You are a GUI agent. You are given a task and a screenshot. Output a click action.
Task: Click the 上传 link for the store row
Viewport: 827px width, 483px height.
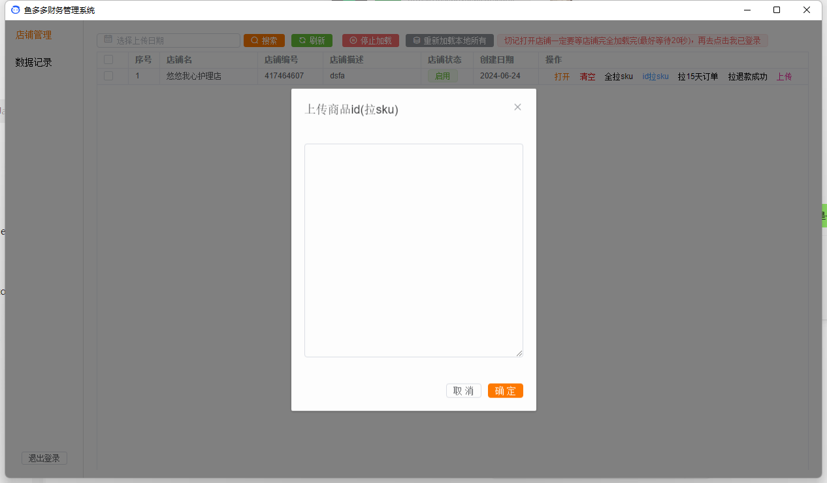pyautogui.click(x=784, y=76)
